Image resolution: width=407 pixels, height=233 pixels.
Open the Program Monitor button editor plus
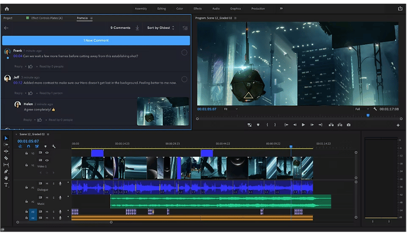coord(398,126)
